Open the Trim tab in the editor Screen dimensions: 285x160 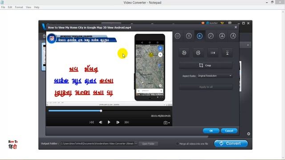click(178, 36)
